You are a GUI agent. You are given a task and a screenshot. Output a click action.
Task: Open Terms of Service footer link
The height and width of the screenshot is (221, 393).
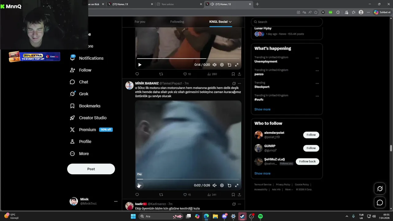(263, 184)
